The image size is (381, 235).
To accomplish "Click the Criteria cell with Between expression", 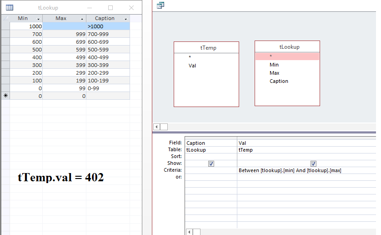I will pos(290,170).
